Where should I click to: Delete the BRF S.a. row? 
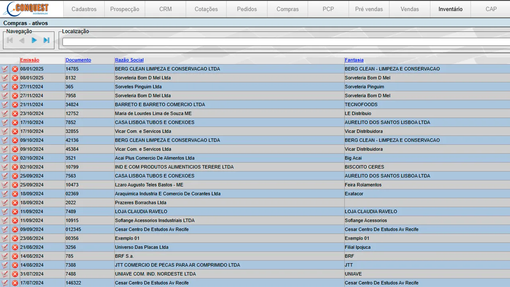click(x=15, y=256)
